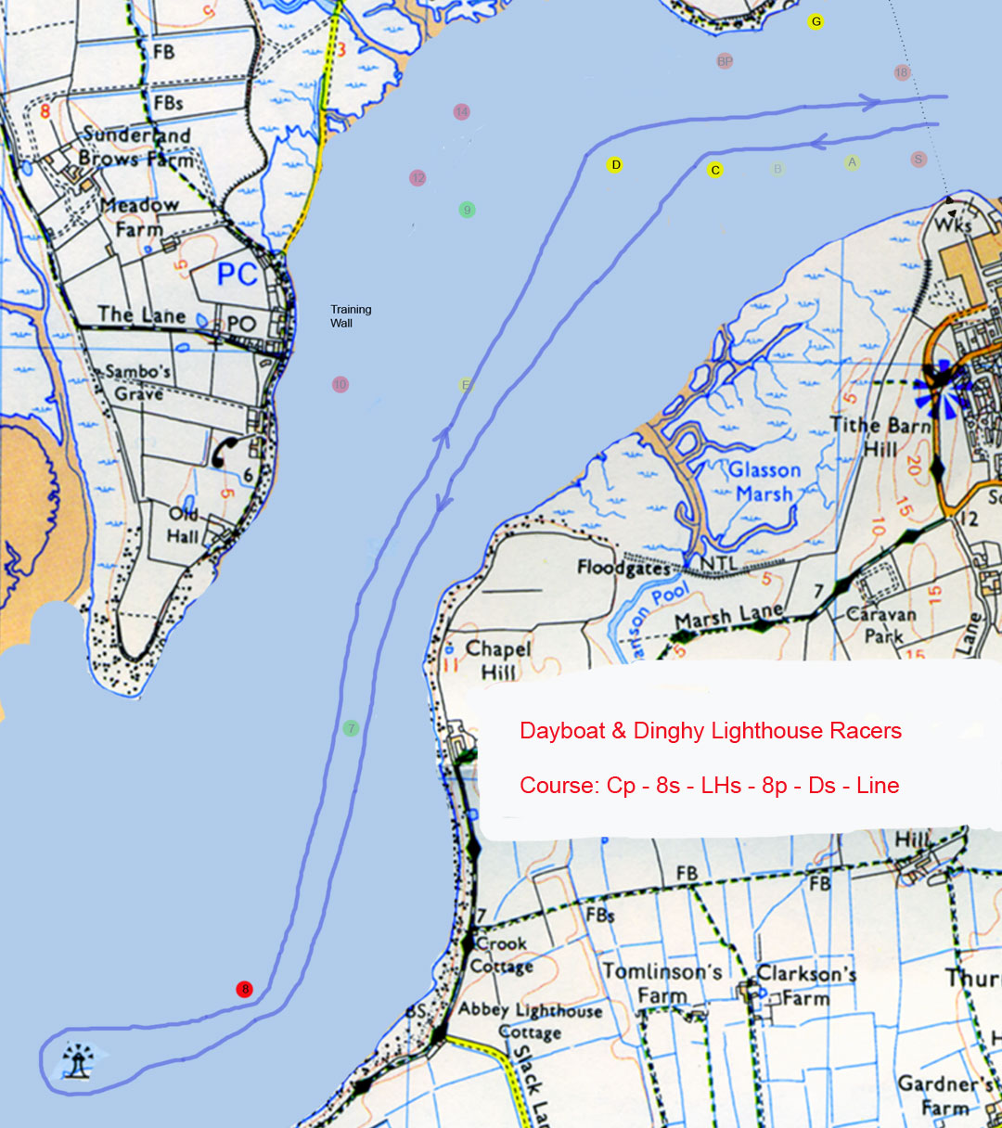
Task: Click the blue PC map label
Action: click(238, 274)
